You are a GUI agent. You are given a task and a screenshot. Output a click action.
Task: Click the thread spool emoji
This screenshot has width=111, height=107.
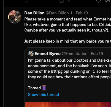coord(44,88)
